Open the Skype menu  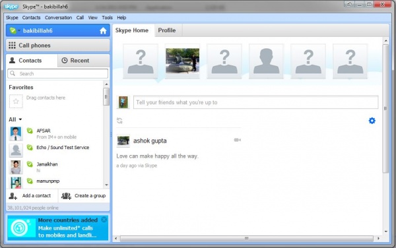point(12,18)
